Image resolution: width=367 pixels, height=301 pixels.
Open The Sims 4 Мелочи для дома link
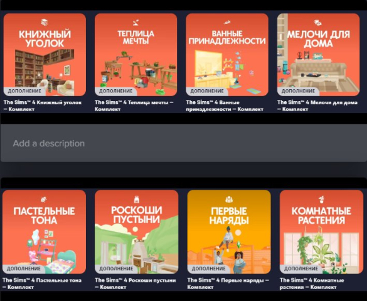(x=317, y=106)
